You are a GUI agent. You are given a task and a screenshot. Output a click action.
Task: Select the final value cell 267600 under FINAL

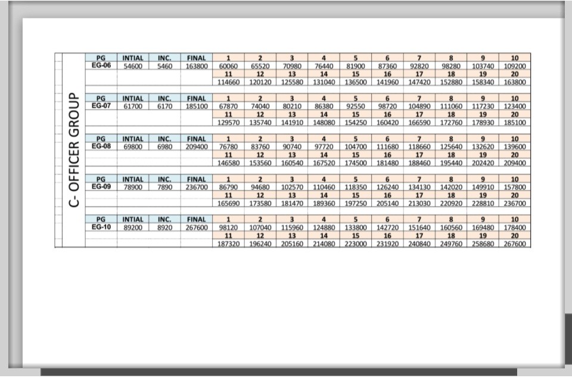tap(196, 227)
